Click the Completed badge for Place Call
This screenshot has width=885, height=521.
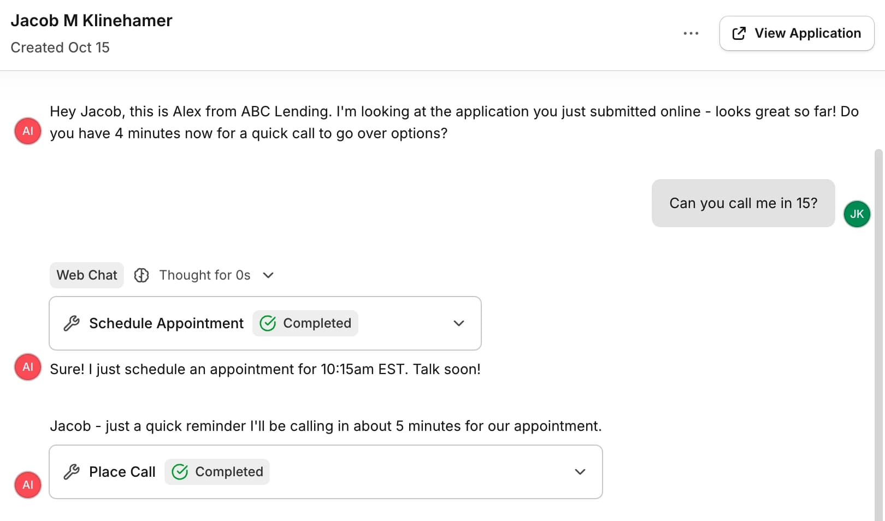pyautogui.click(x=217, y=472)
